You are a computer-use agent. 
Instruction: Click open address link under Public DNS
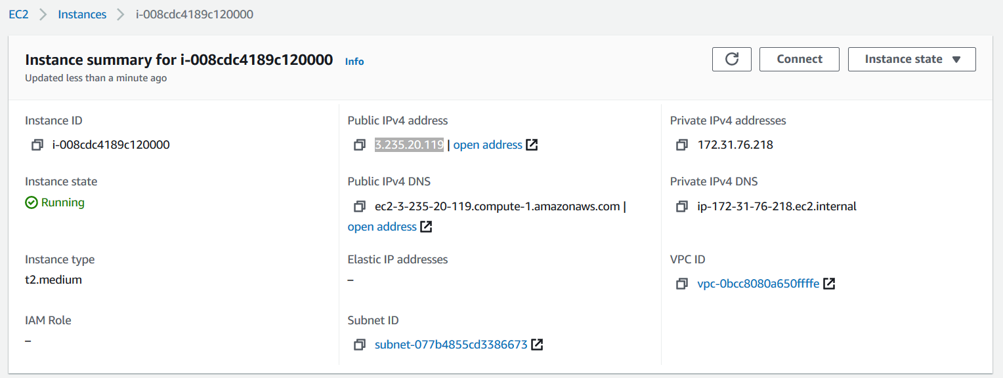[382, 227]
